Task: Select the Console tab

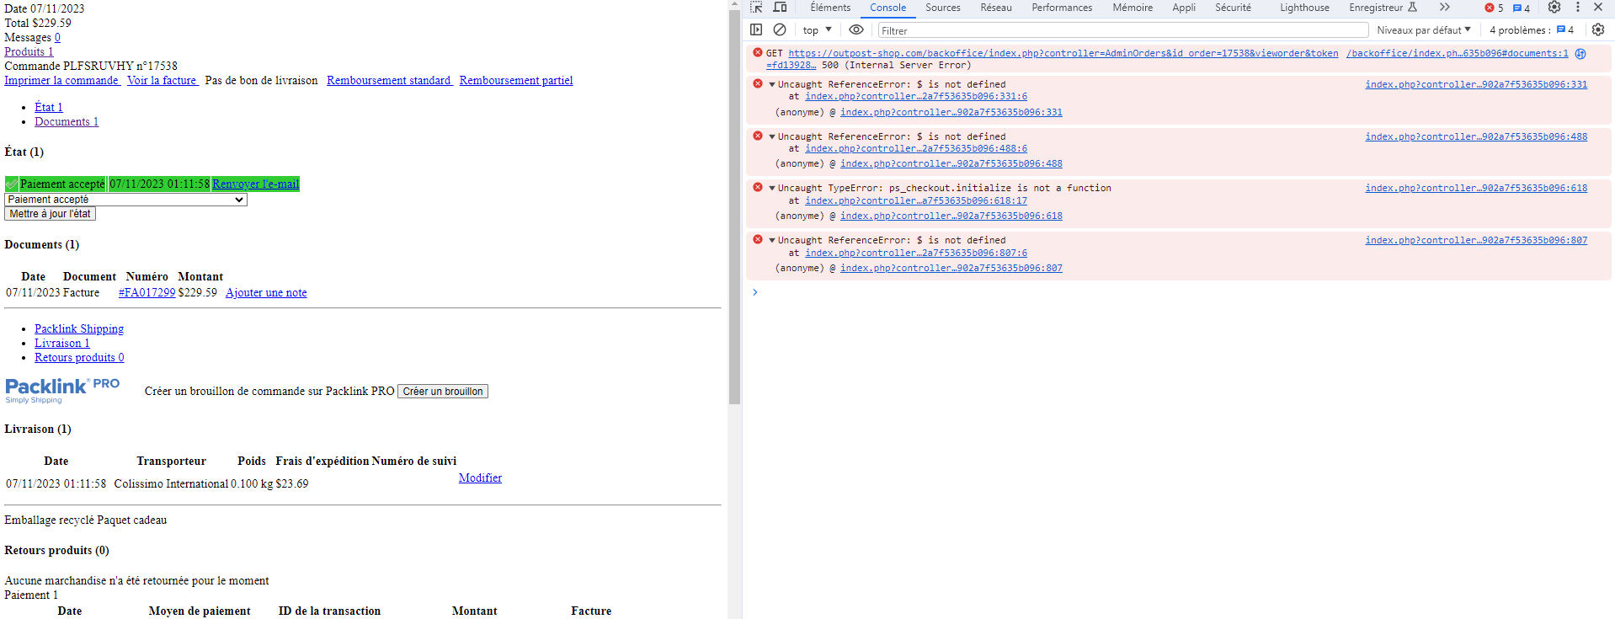Action: pos(888,8)
